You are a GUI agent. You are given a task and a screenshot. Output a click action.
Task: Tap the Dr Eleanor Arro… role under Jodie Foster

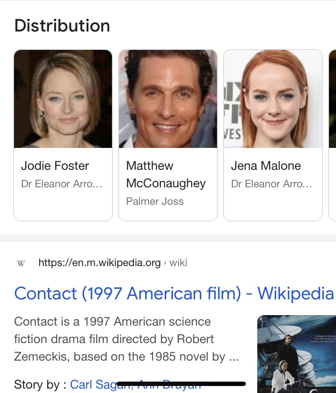[x=62, y=184]
